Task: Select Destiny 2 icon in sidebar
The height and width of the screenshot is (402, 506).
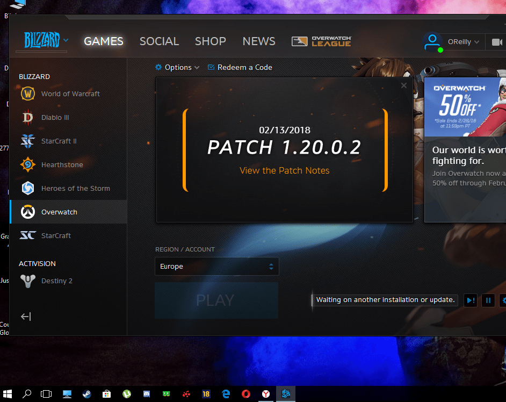Action: pyautogui.click(x=28, y=281)
